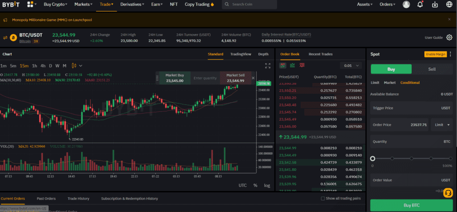
Task: Select the D daily chart interval
Action: click(50, 66)
